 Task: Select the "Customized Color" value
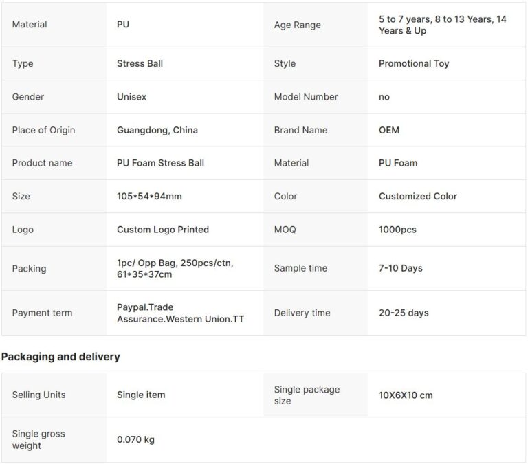coord(418,196)
